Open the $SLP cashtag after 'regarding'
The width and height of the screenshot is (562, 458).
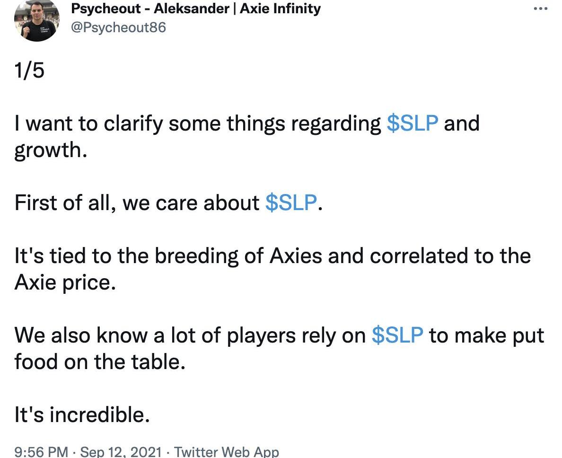click(x=412, y=123)
